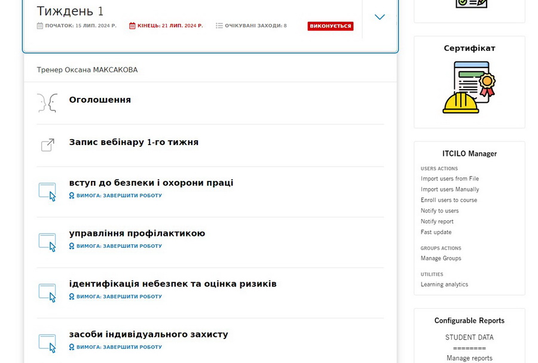
Task: Select Enroll users to course
Action: (449, 200)
